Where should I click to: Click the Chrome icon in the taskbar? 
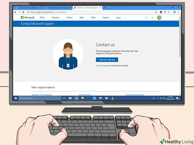click(76, 98)
